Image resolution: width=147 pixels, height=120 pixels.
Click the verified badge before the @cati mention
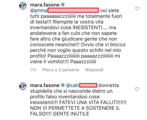63,85
